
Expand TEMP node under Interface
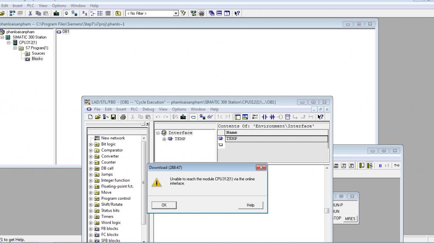pyautogui.click(x=164, y=139)
